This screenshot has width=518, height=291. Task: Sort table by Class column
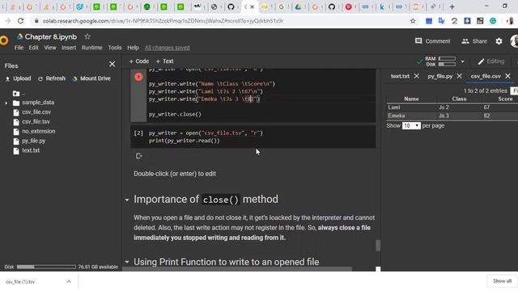459,99
